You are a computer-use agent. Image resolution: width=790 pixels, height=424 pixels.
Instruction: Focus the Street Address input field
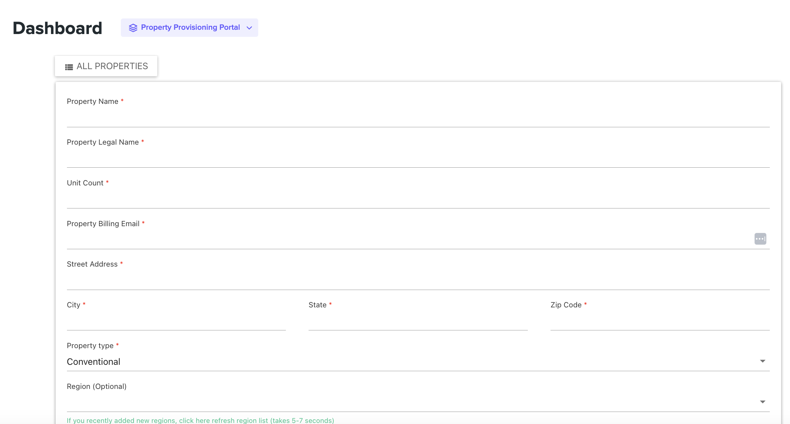(x=418, y=280)
